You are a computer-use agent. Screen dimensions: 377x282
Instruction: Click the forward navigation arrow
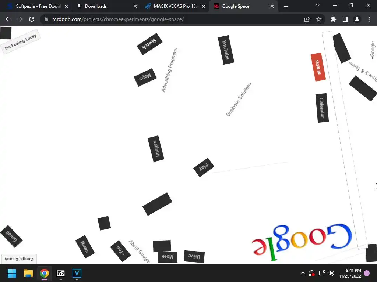(20, 19)
